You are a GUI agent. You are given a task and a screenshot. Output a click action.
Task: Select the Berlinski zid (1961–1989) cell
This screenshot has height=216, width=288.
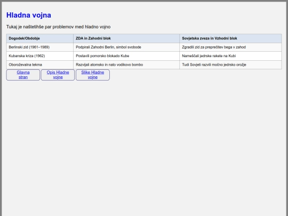click(40, 47)
